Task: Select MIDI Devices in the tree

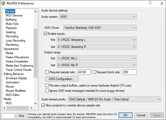Action: pos(14,15)
